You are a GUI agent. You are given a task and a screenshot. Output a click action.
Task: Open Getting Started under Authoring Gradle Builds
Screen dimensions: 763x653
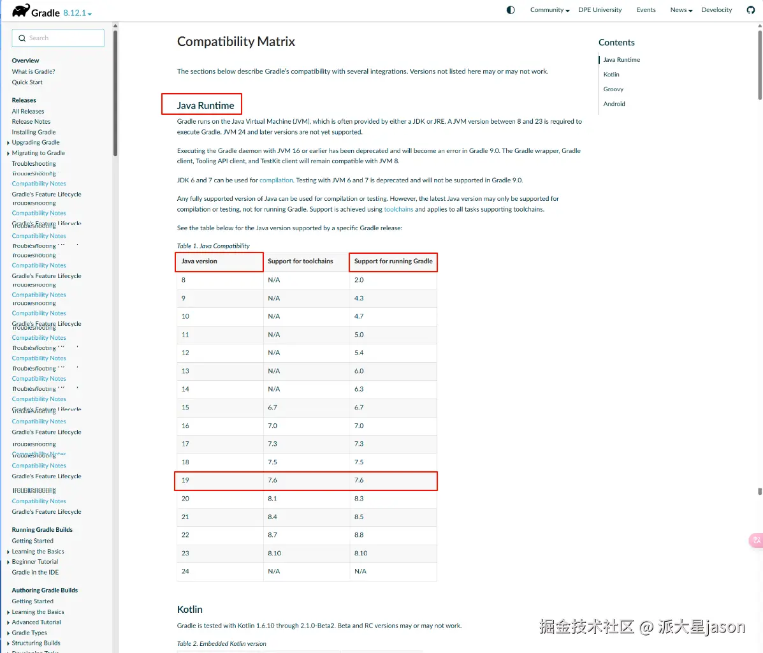(x=33, y=601)
